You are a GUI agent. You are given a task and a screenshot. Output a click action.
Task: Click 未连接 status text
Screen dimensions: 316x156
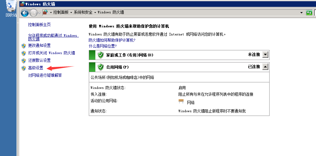coord(254,54)
